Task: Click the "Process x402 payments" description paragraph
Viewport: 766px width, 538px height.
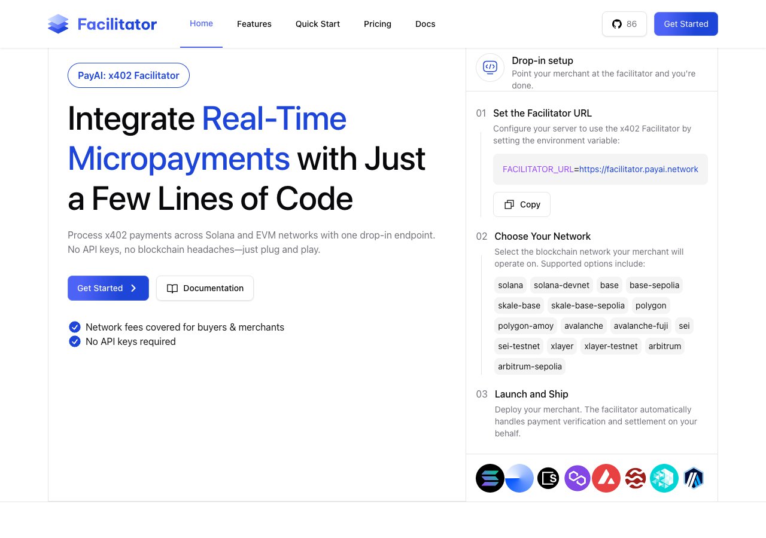Action: [251, 242]
